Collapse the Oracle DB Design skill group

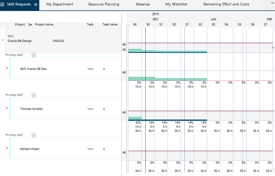[x=2, y=40]
